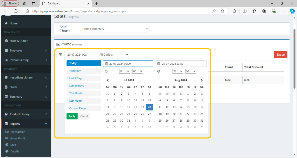Click the start date field 20-07-2024 00:00
Image resolution: width=297 pixels, height=158 pixels.
(128, 64)
